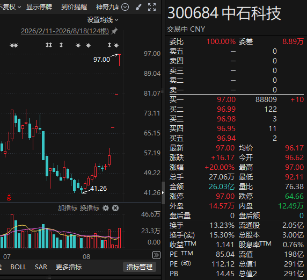Click the 买二 price 96.99

[226, 109]
